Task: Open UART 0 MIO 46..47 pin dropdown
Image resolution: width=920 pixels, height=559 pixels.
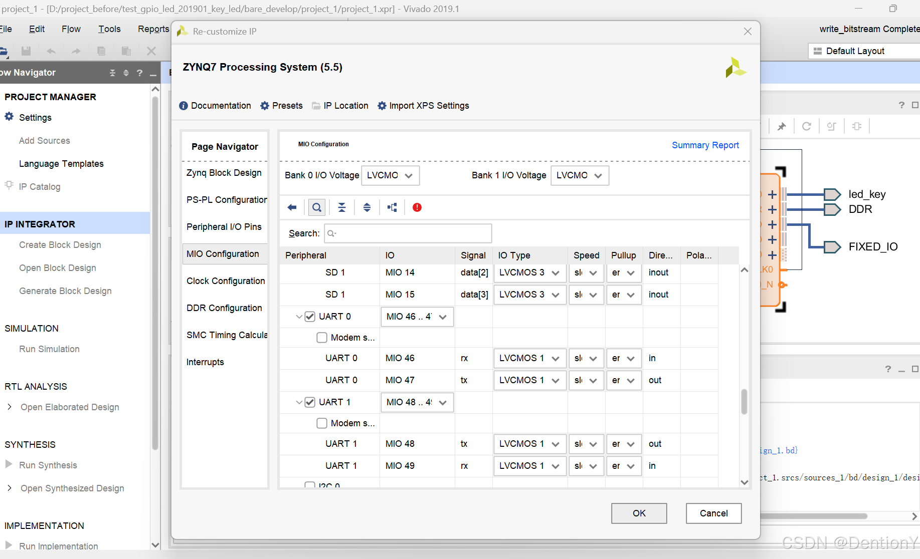Action: [x=417, y=317]
